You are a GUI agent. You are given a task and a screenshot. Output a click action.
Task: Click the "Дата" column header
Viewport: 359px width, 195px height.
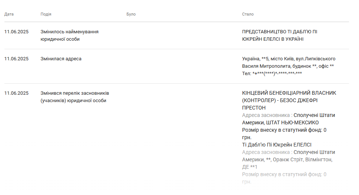click(x=9, y=14)
